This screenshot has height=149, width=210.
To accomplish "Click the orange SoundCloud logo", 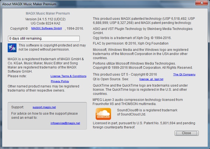I will (103, 114).
